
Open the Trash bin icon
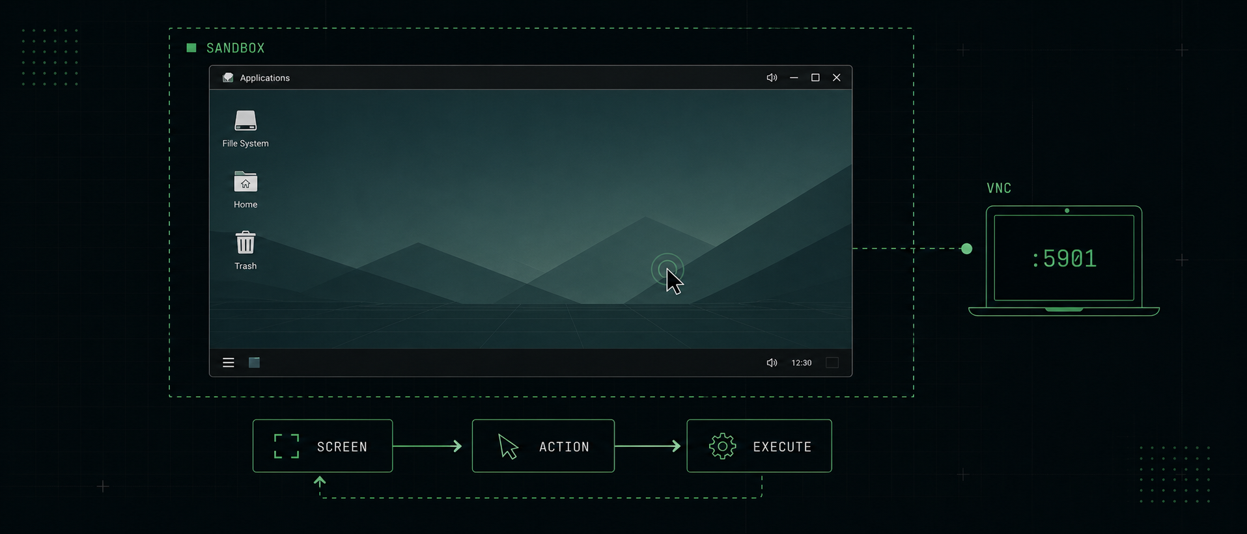pos(245,243)
